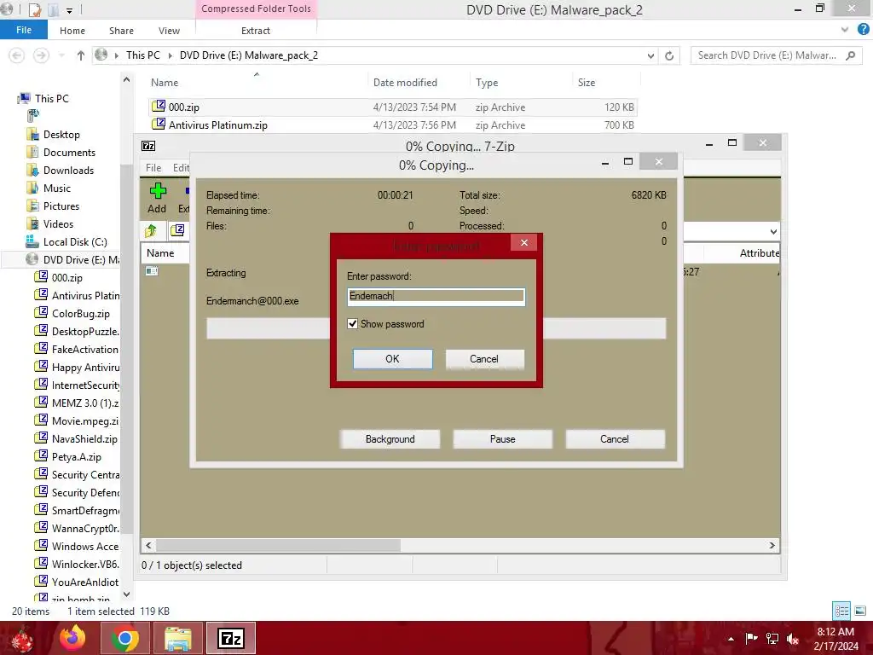
Task: Open the File tab in Explorer
Action: [23, 30]
